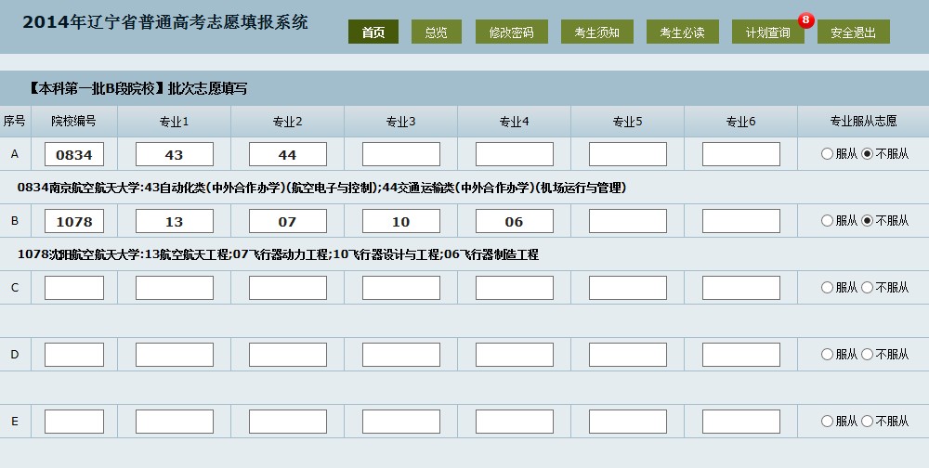
Task: Open the 考生须知 notice page
Action: point(596,32)
